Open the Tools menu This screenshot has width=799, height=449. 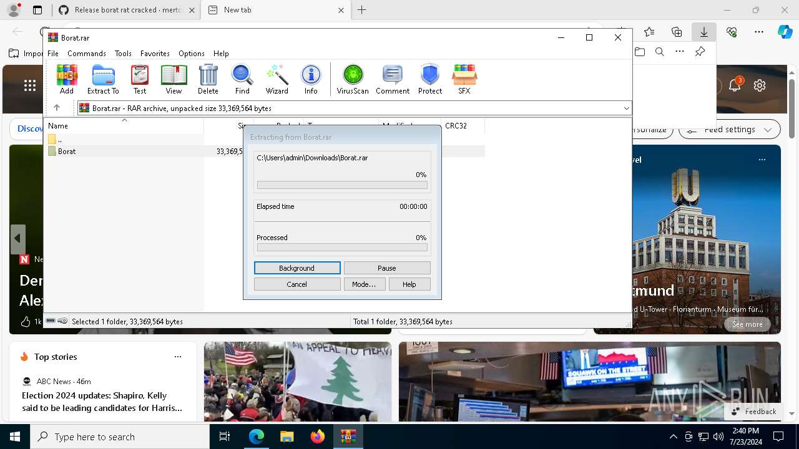coord(123,54)
